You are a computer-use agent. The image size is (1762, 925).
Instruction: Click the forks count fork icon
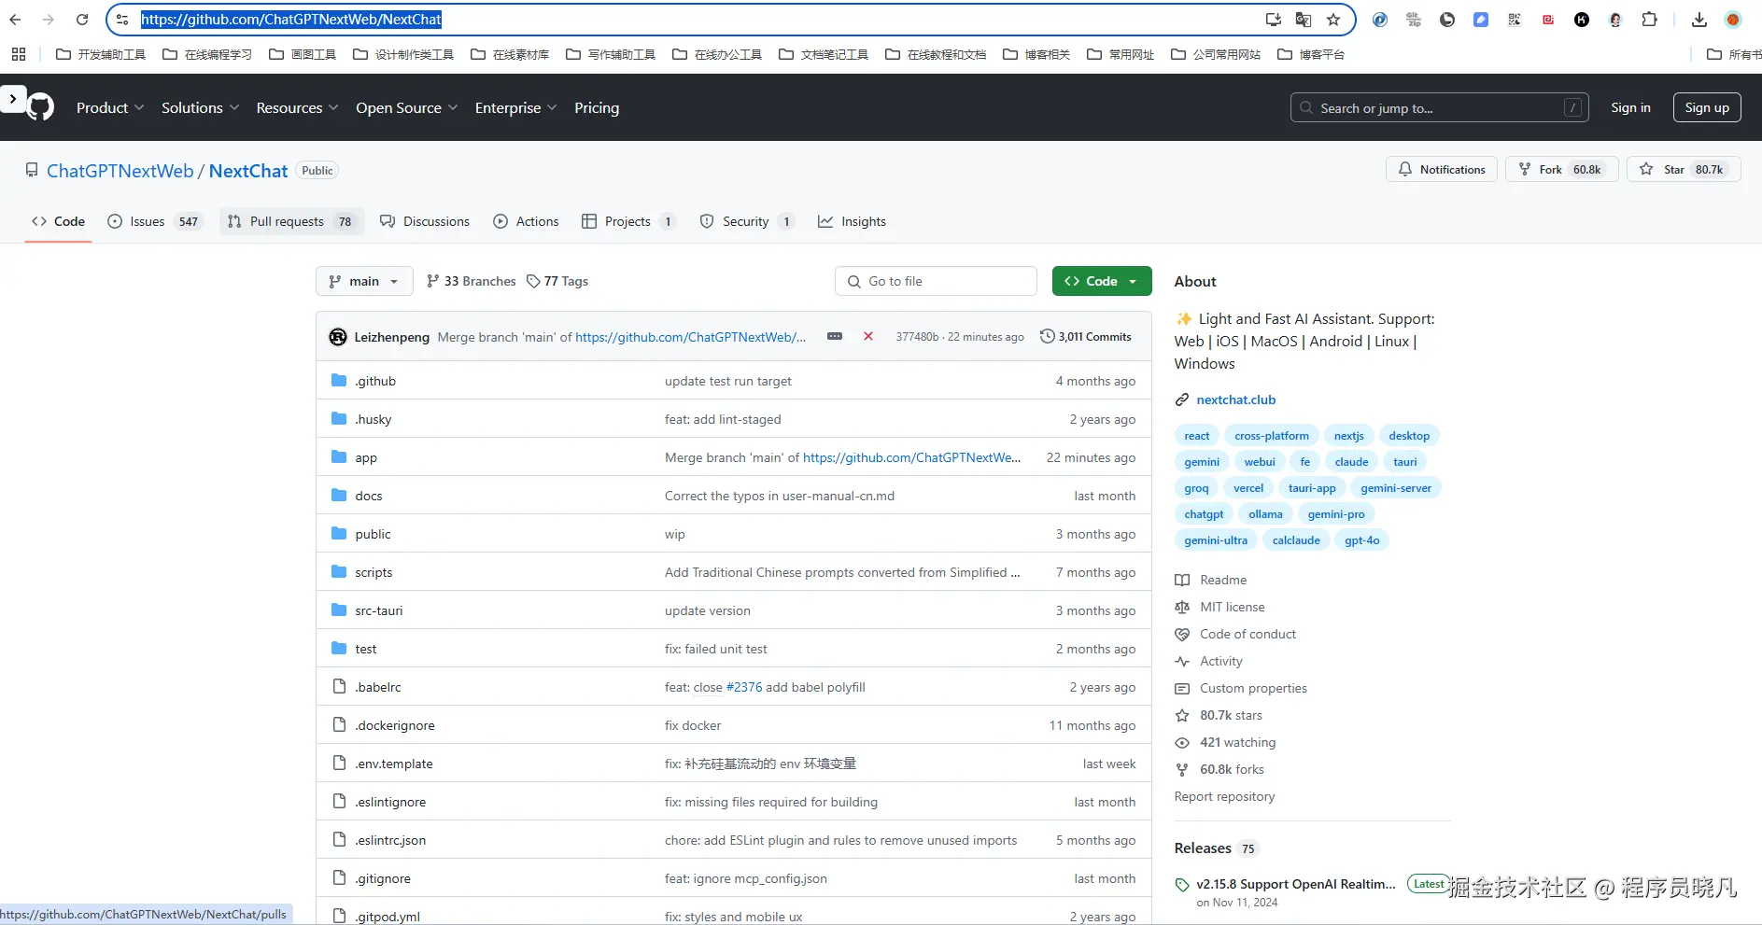(1182, 769)
